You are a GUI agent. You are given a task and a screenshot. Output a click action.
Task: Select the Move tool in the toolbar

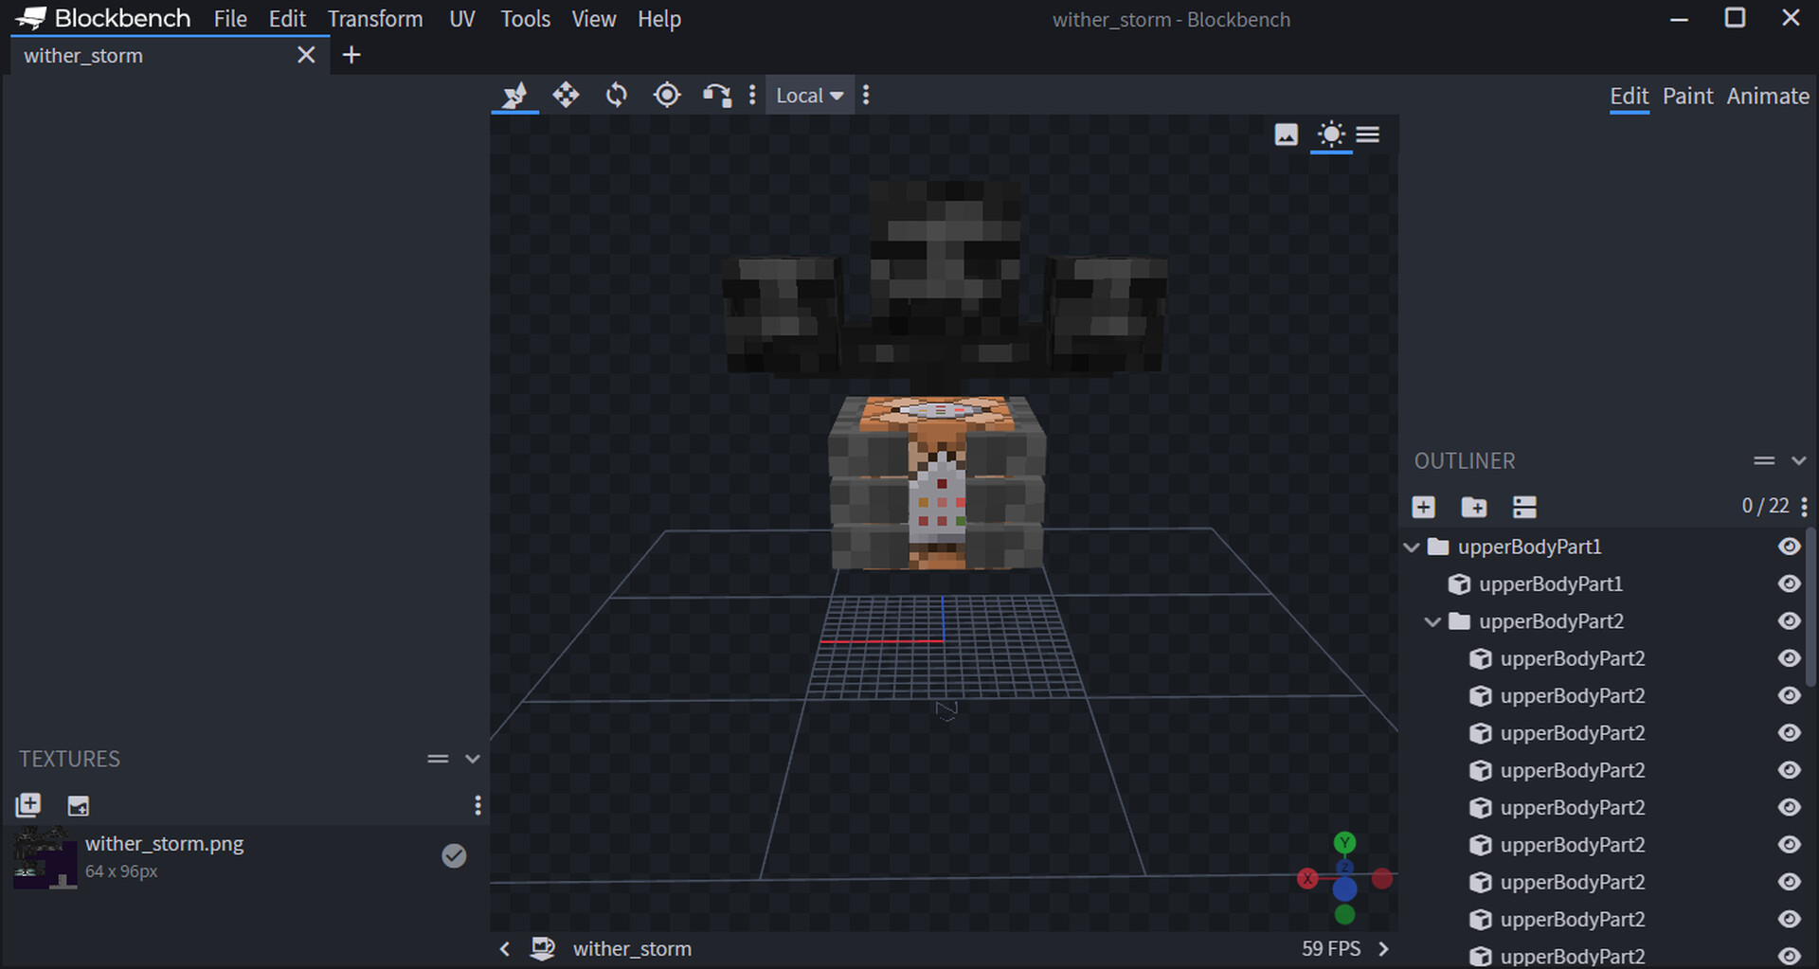tap(566, 95)
